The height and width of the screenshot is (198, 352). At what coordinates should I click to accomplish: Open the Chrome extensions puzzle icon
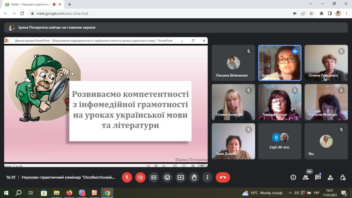tap(321, 13)
